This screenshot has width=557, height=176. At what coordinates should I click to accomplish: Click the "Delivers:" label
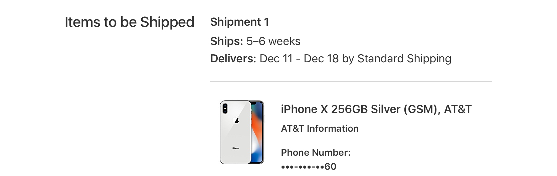click(x=233, y=59)
